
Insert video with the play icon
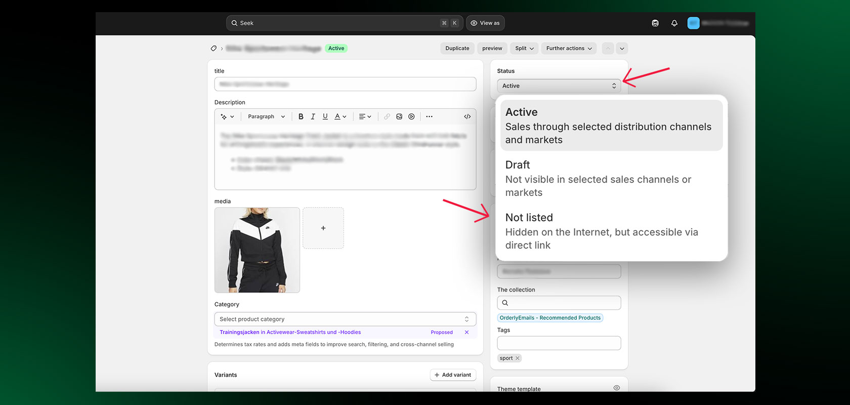click(x=412, y=116)
